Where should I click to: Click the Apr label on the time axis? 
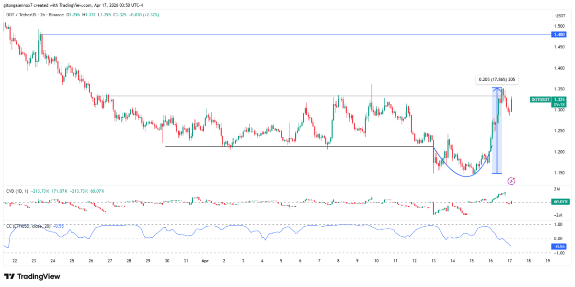pyautogui.click(x=206, y=261)
